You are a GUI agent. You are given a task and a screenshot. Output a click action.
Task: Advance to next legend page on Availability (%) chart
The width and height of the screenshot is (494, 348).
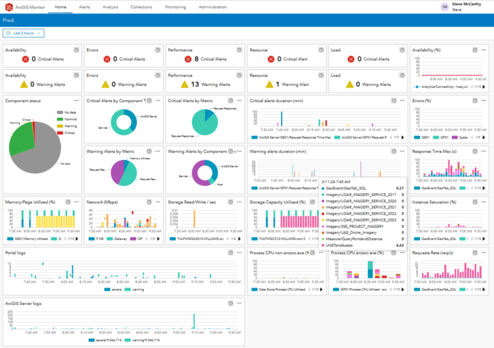[484, 87]
